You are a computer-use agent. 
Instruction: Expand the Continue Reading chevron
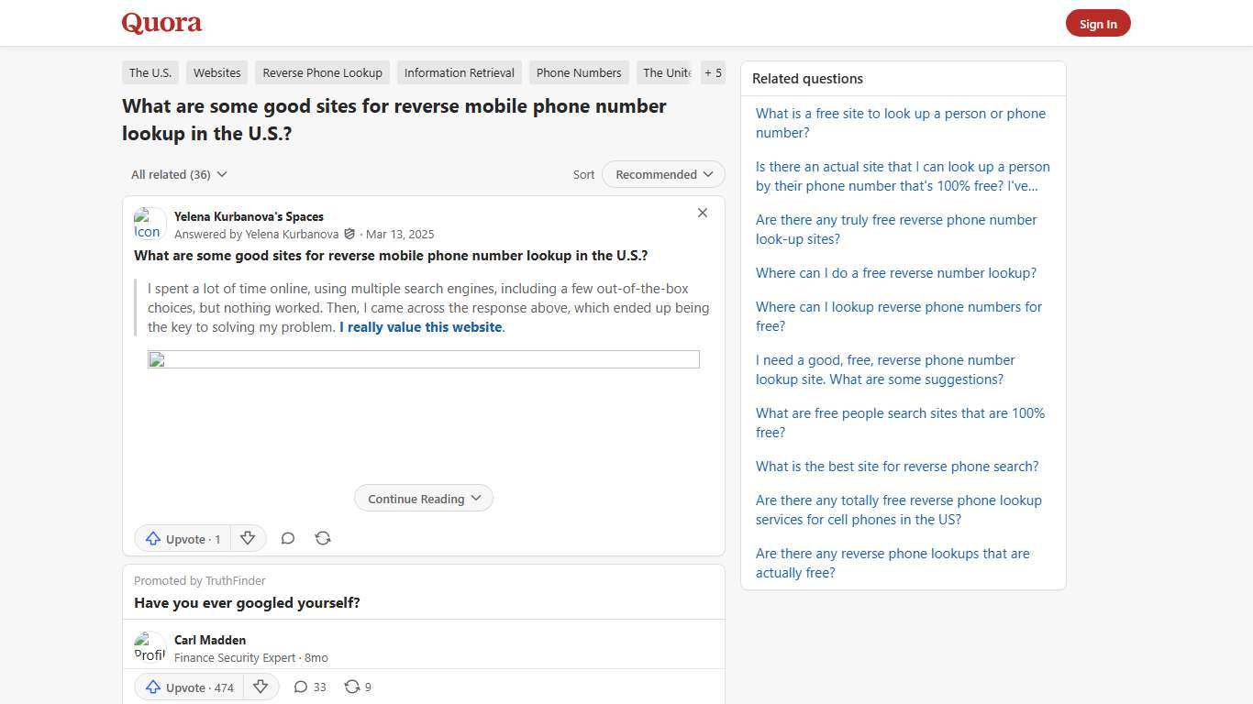point(423,498)
